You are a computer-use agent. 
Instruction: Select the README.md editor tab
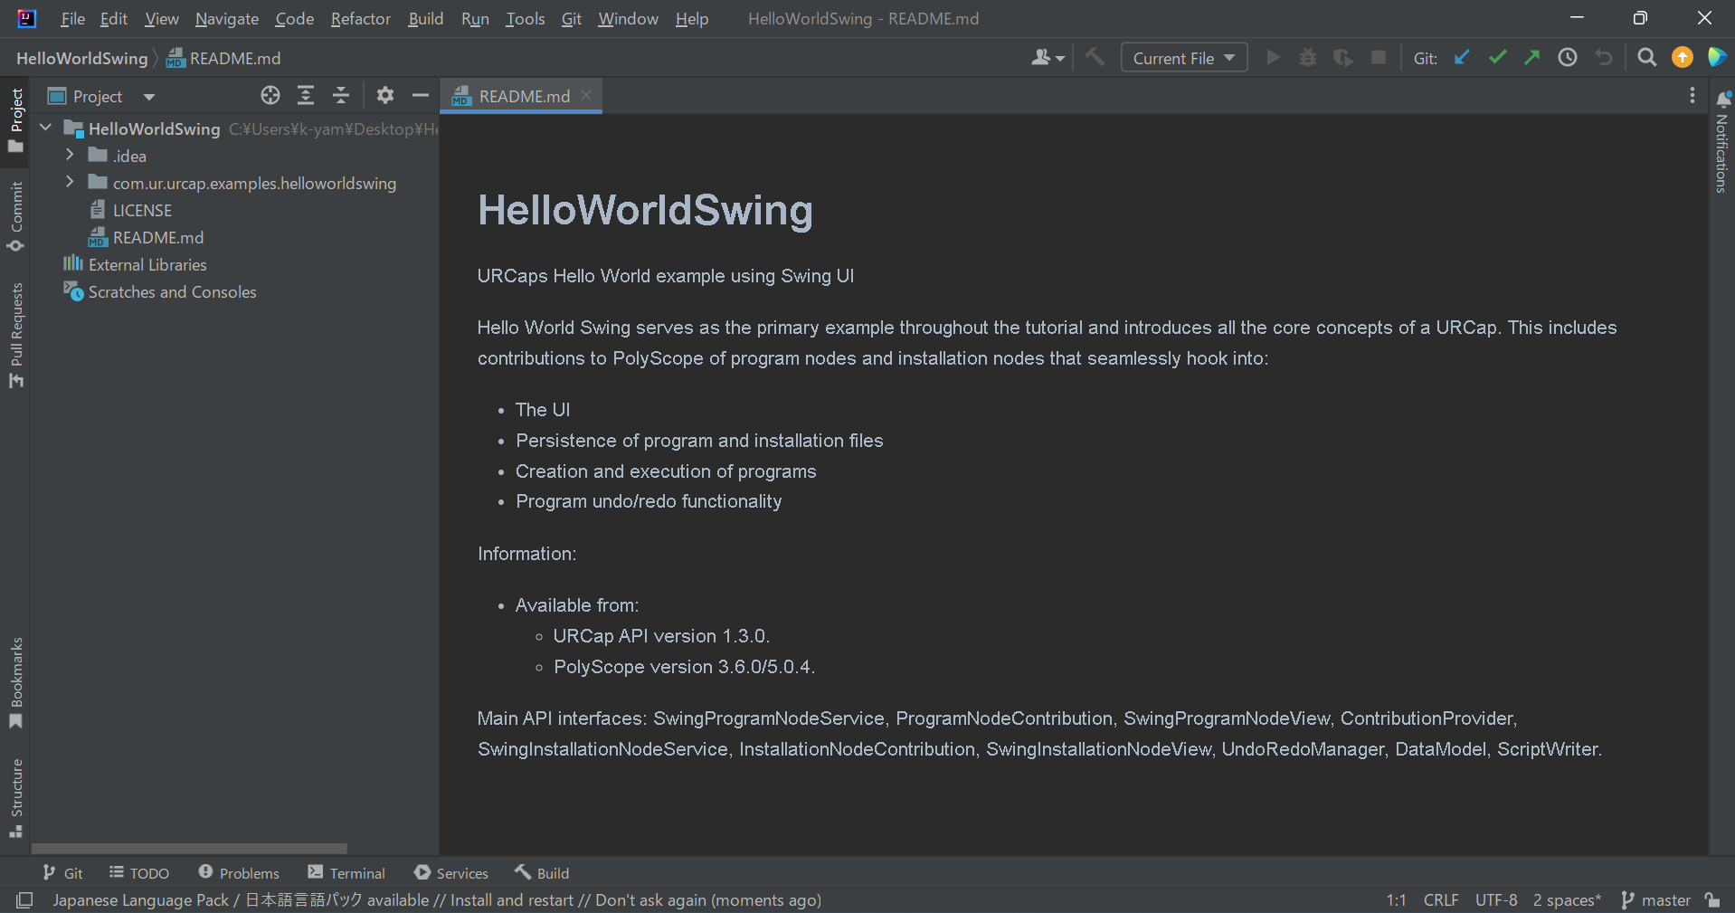click(523, 96)
